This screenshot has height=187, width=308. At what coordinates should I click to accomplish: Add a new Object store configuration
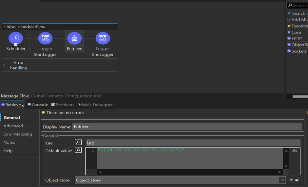click(x=291, y=180)
